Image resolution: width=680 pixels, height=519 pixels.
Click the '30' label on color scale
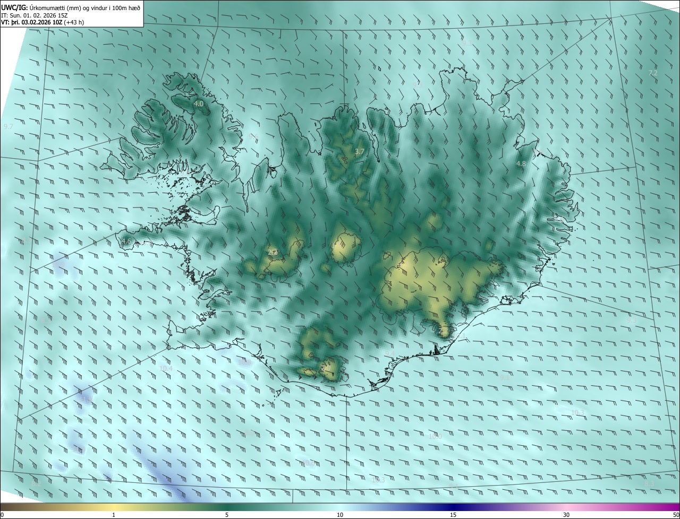(x=566, y=515)
